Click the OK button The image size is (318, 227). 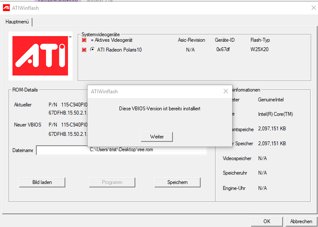point(267,221)
